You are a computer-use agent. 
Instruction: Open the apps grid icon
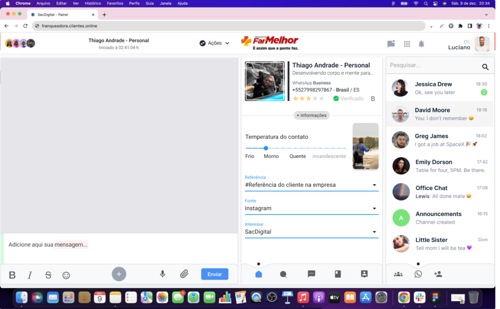(407, 44)
